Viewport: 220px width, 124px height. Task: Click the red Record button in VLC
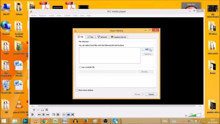coord(34,110)
